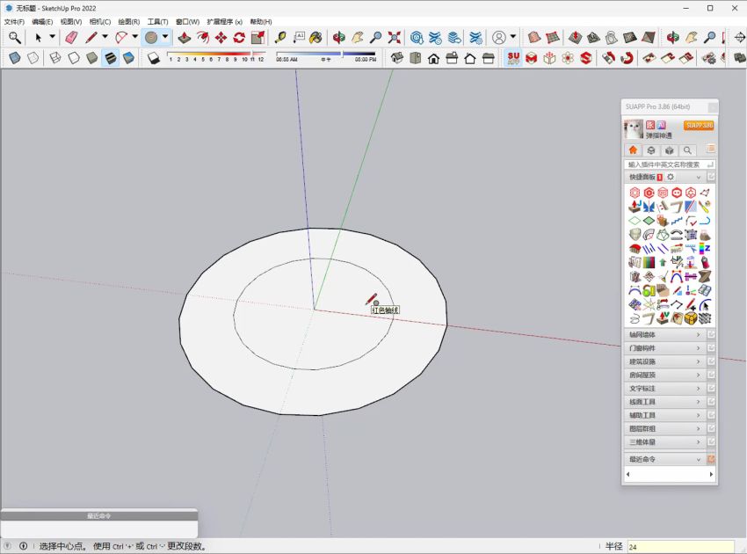Choose the Line pencil tool
This screenshot has width=747, height=554.
(91, 37)
